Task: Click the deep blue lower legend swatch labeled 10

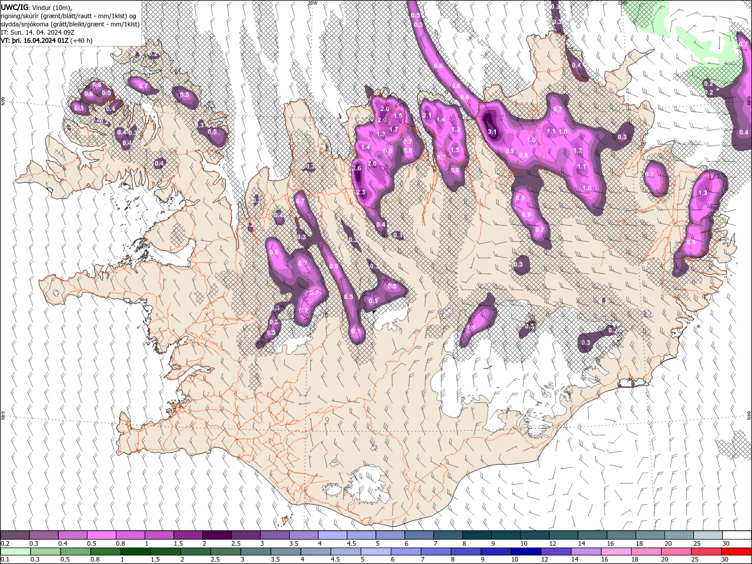Action: (526, 552)
